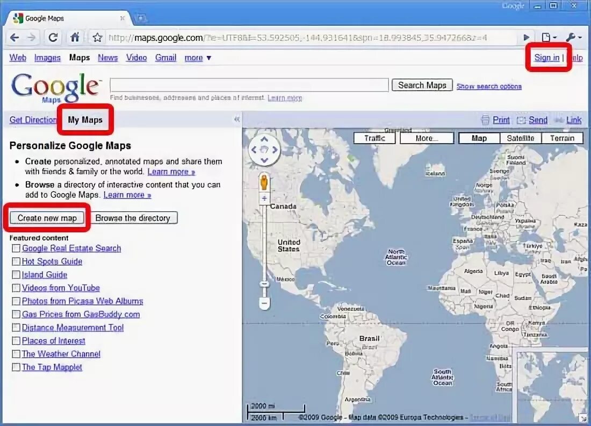This screenshot has height=426, width=591.
Task: Pan the map left
Action: 254,150
